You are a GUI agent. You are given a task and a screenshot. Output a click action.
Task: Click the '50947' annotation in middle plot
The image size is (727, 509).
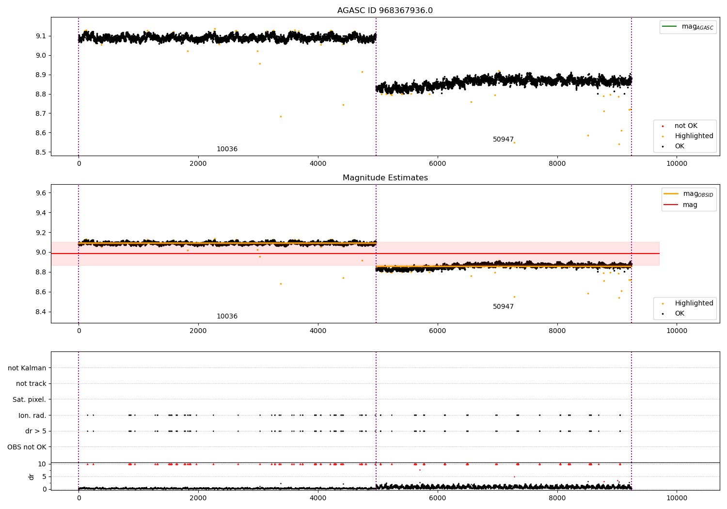[503, 307]
